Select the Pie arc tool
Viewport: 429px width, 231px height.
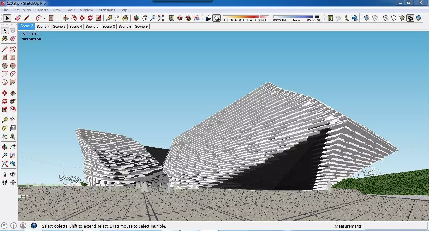pyautogui.click(x=13, y=82)
